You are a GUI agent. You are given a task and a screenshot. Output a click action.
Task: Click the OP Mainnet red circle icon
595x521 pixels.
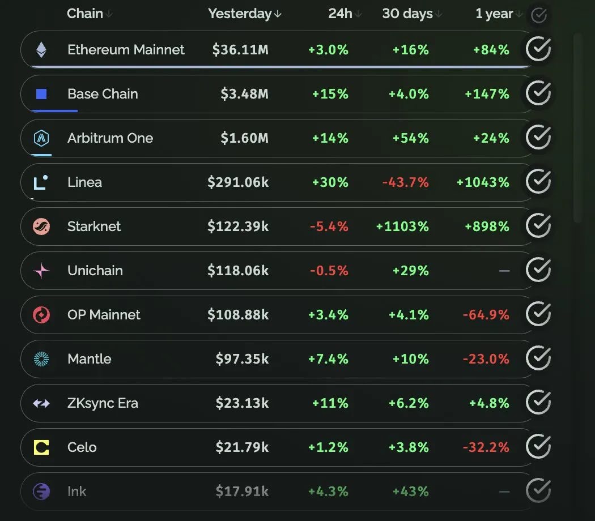[x=41, y=315]
